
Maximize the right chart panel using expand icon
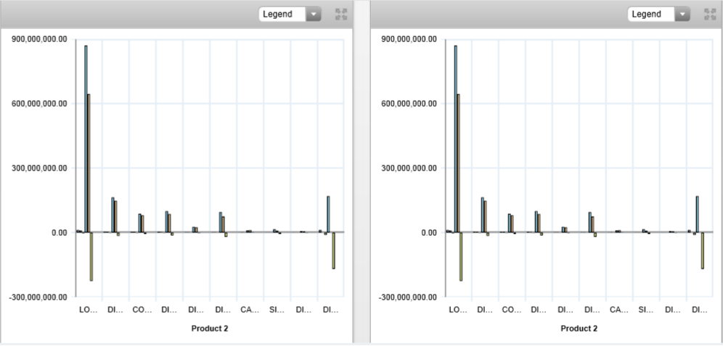point(710,15)
